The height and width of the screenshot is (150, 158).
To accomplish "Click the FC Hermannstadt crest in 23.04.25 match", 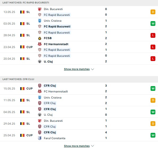I will [x=40, y=44].
